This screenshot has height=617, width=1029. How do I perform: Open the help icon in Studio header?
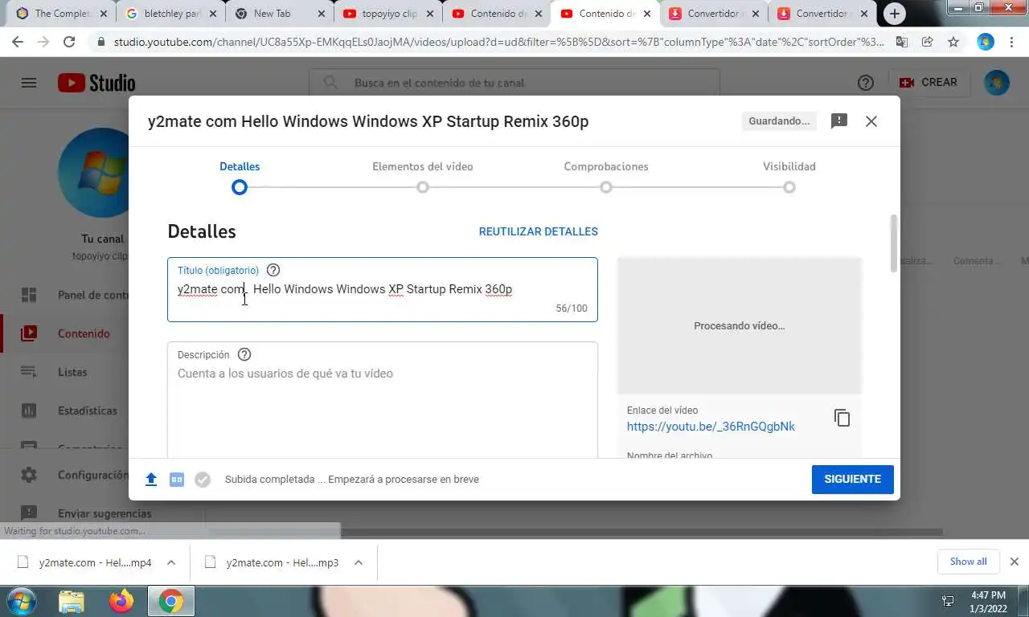(x=866, y=83)
